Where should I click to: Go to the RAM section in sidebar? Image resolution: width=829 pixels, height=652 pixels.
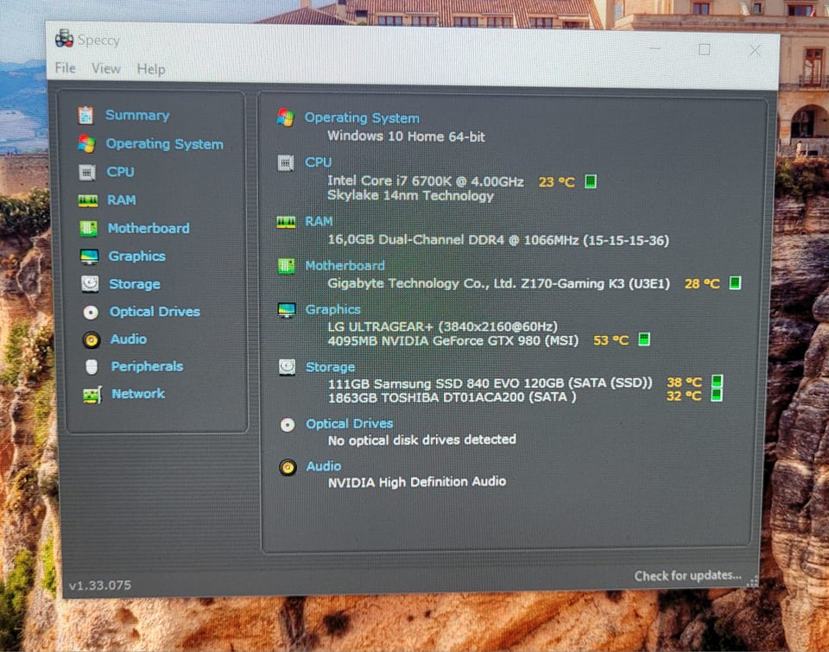122,199
